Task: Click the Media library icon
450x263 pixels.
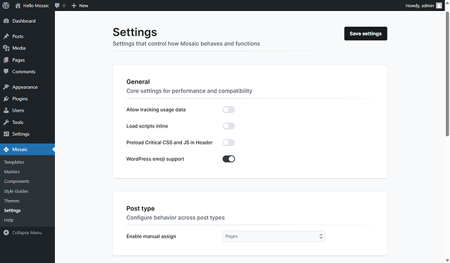Action: pyautogui.click(x=6, y=48)
